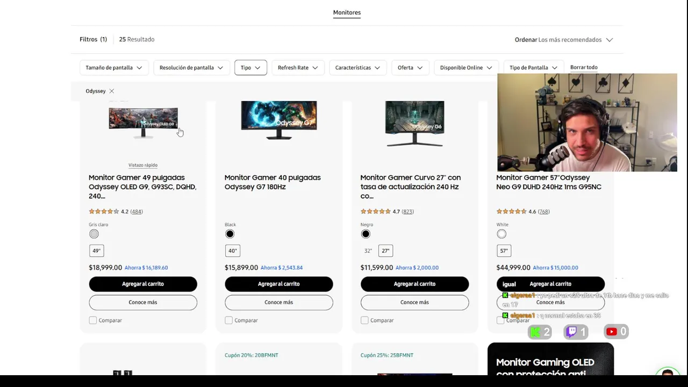The width and height of the screenshot is (688, 387).
Task: Open Ordenar Los más recomendados dropdown
Action: coord(564,40)
